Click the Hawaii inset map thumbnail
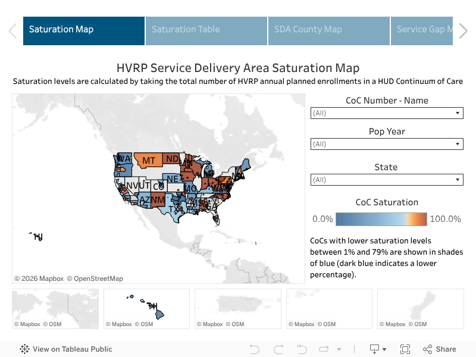Image resolution: width=476 pixels, height=357 pixels. click(146, 309)
